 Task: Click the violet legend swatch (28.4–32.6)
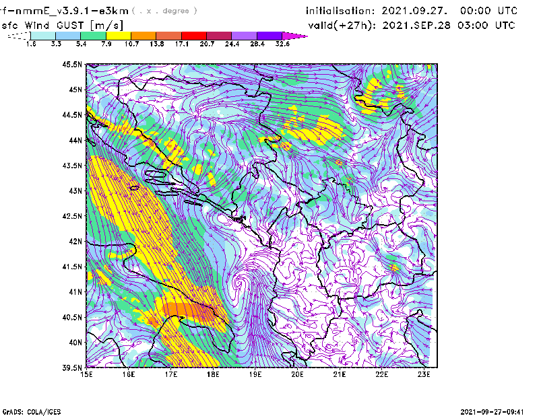point(269,36)
